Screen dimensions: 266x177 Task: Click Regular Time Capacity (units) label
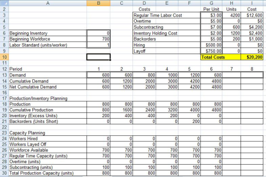tap(38, 156)
